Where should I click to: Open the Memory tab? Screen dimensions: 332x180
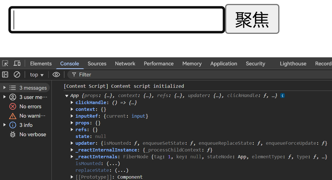(x=192, y=63)
